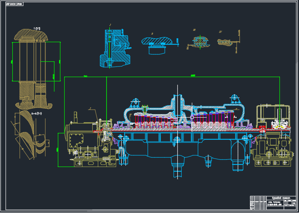Viewport: 299px width, 213px height.
Task: Select the yellow rear bearing housing on right
Action: 272,136
